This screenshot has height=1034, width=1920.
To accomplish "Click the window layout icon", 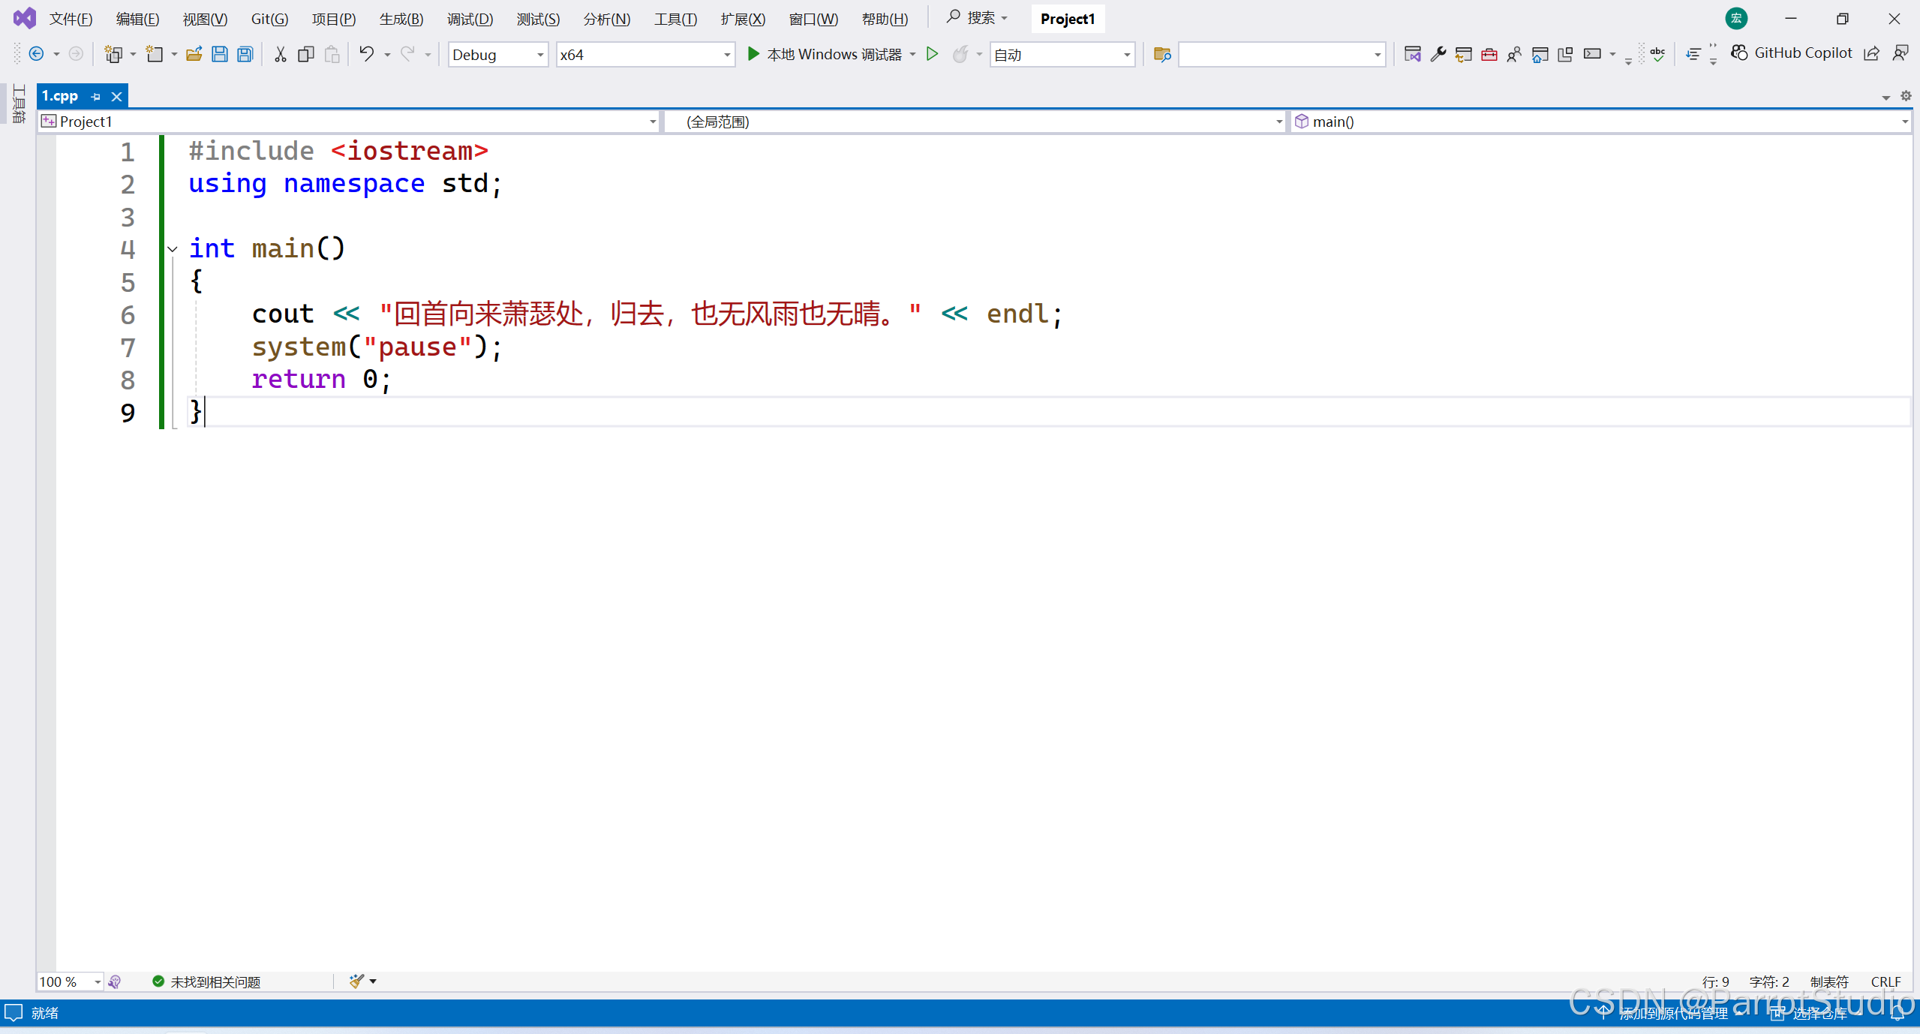I will pos(1565,54).
